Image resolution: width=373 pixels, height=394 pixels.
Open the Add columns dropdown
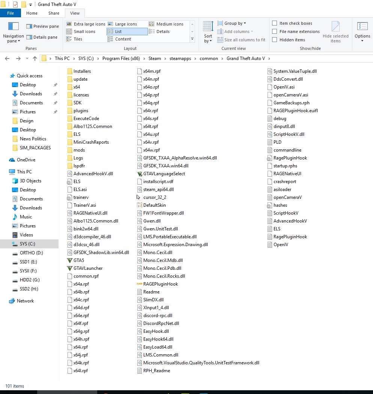(235, 32)
